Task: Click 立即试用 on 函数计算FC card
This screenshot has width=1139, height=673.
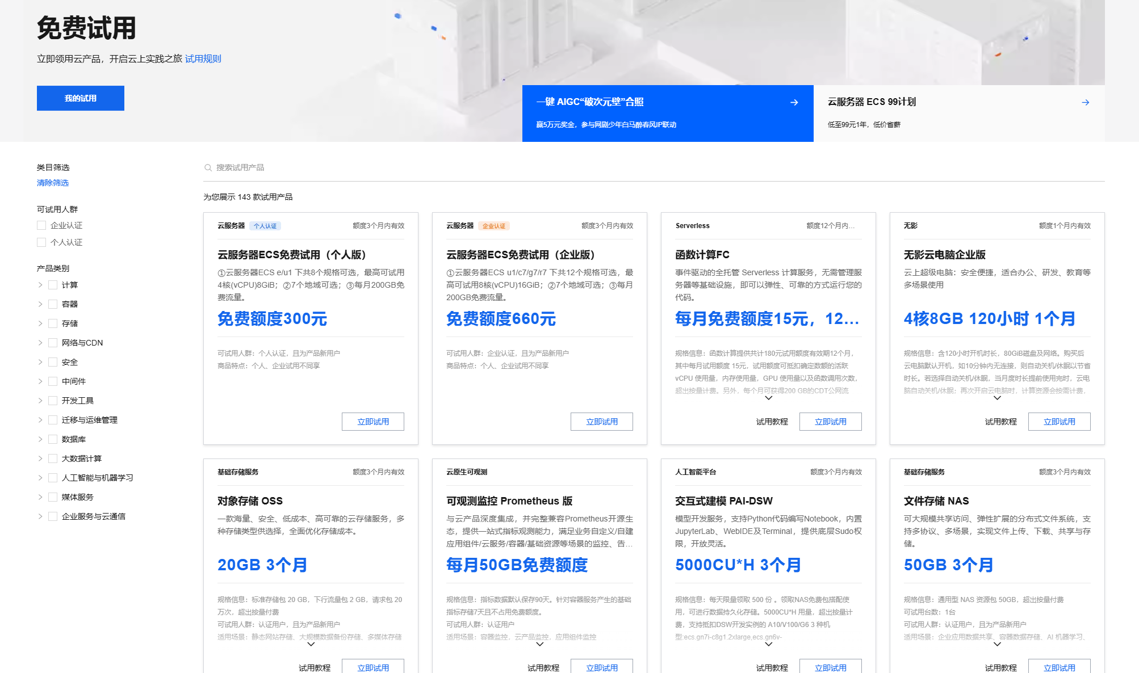Action: (x=831, y=422)
